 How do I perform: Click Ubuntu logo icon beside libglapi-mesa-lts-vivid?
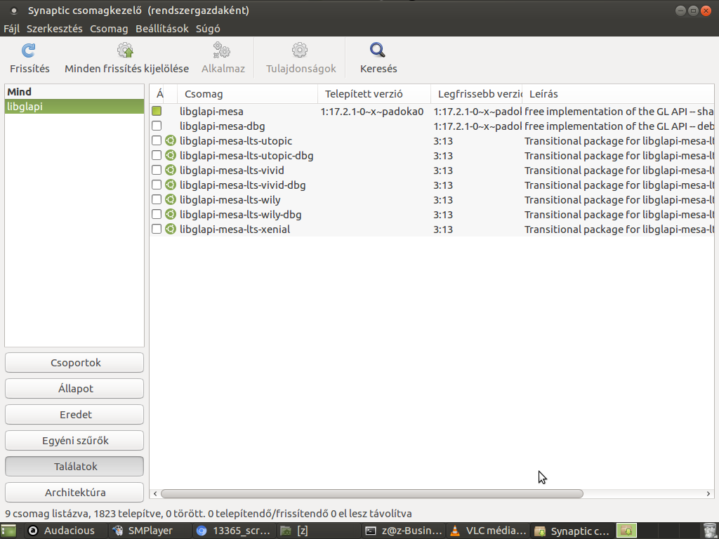[x=171, y=170]
